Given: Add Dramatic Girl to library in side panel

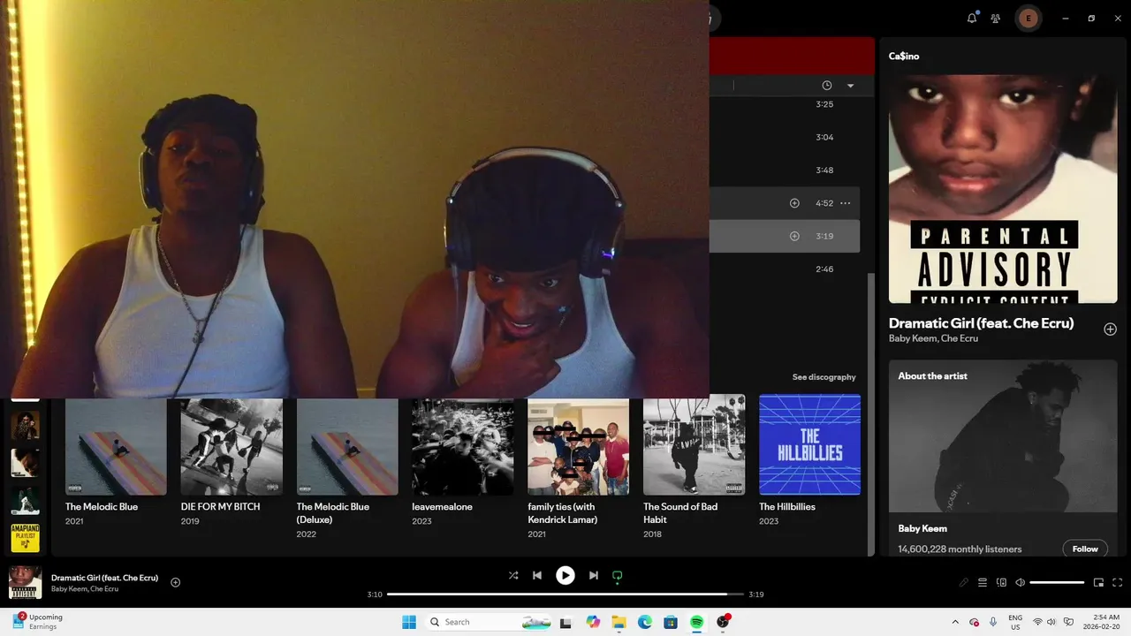Looking at the screenshot, I should [x=1110, y=329].
